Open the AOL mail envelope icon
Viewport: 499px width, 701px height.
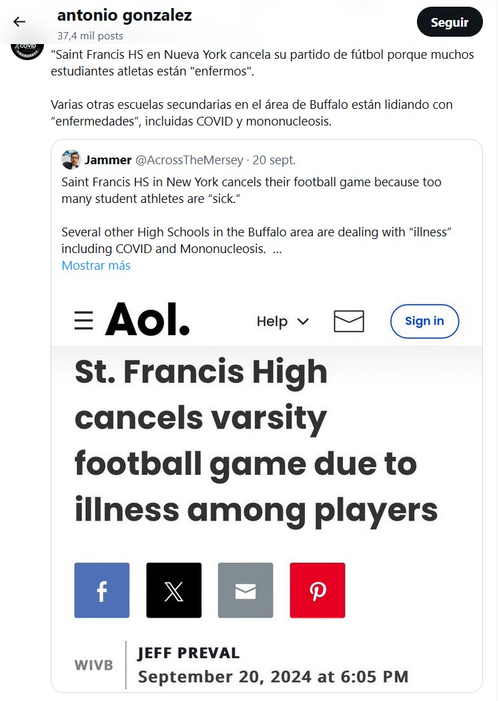(x=349, y=321)
